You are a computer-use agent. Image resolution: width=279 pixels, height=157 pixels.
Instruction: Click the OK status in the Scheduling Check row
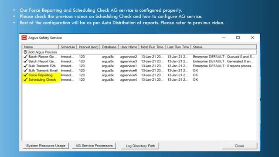click(x=195, y=79)
